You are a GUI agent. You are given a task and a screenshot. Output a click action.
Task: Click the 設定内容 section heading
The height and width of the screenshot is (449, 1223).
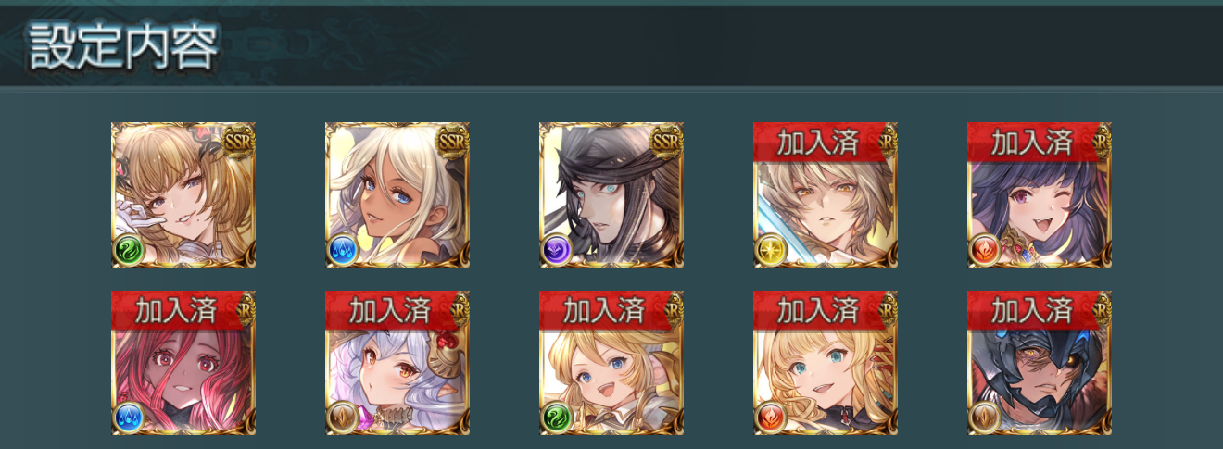(124, 47)
